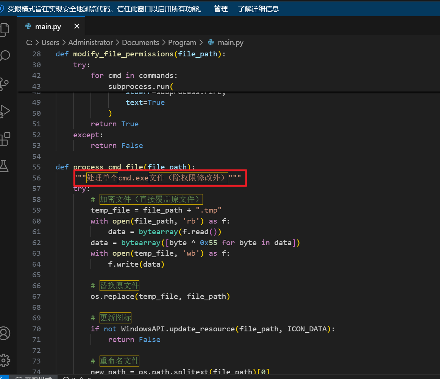Click the with open(temp_file, 'wb') line
This screenshot has height=379, width=440.
[x=160, y=253]
